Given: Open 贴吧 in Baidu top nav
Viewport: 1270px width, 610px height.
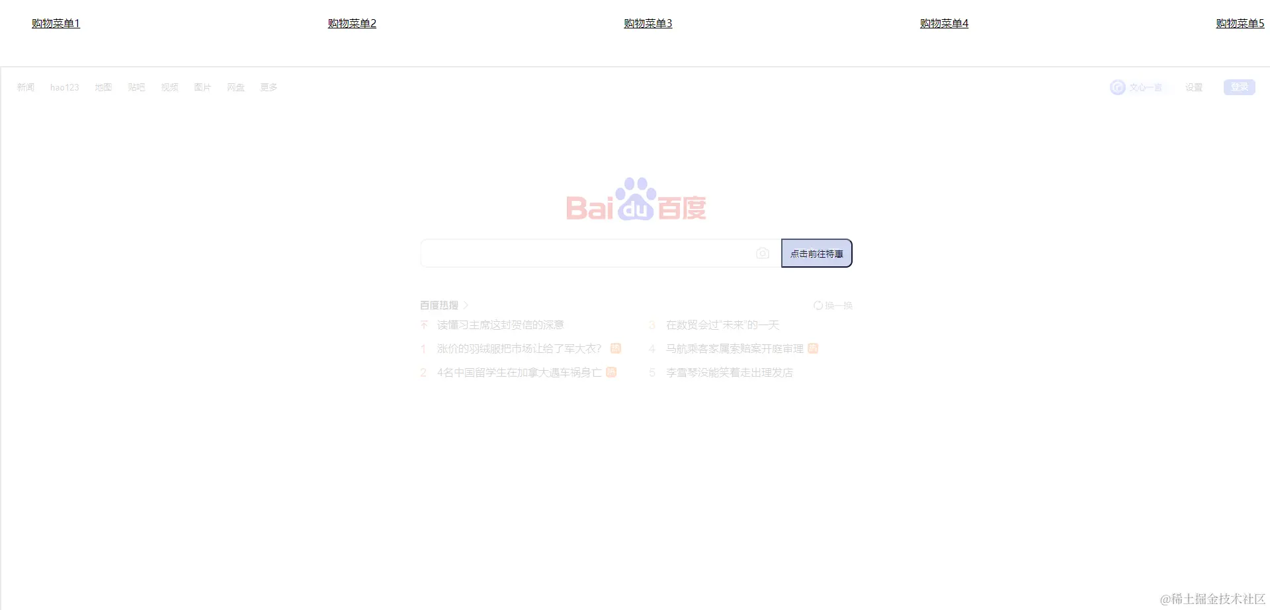Looking at the screenshot, I should 136,87.
